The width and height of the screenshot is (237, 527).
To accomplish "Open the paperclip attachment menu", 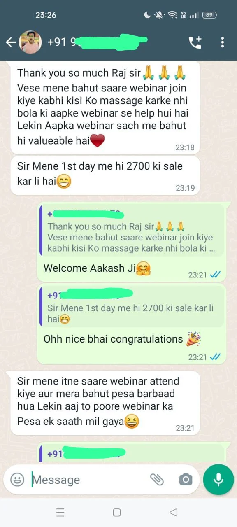I will [x=157, y=479].
